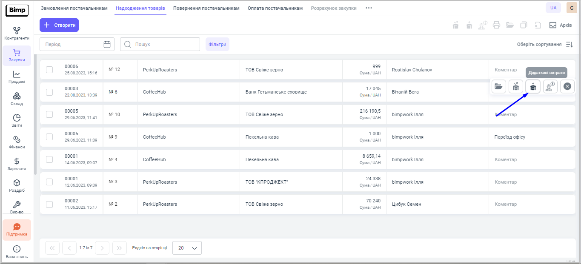Expand the more tabs ellipsis menu
Viewport: 581px width, 264px height.
(369, 8)
